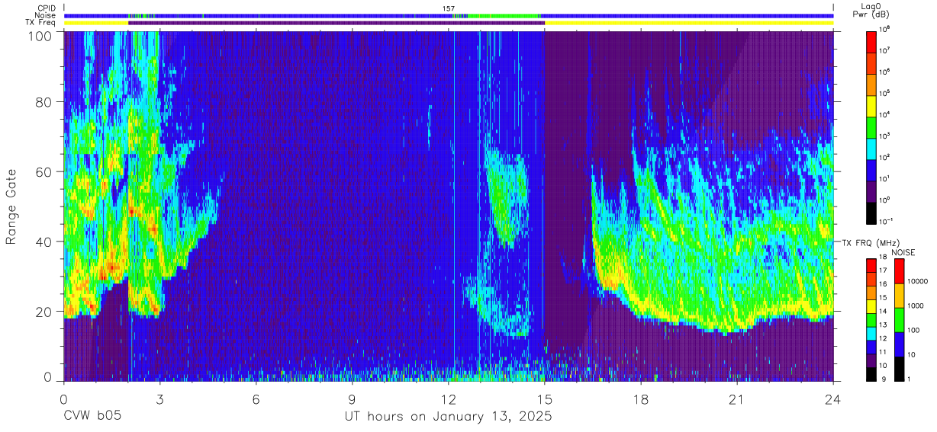Click the 'TX Freq' row label above the plot
The image size is (937, 432).
tap(41, 23)
